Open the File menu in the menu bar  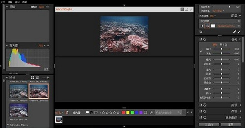(3, 2)
